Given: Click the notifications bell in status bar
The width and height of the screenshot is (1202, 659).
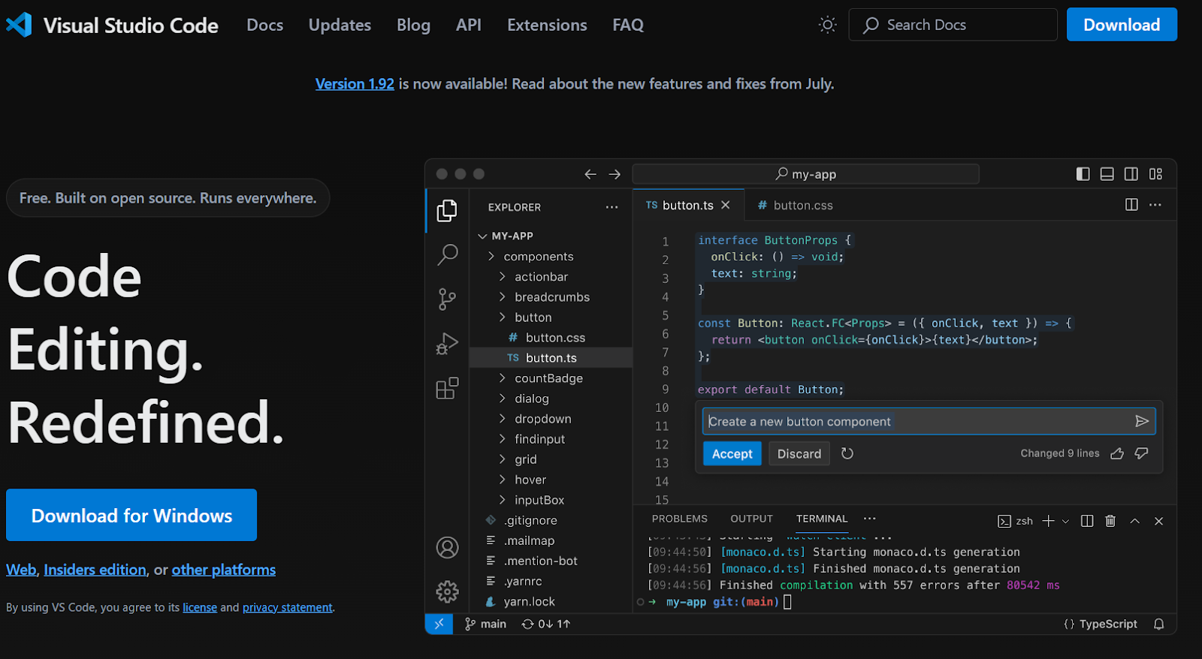Looking at the screenshot, I should point(1158,624).
